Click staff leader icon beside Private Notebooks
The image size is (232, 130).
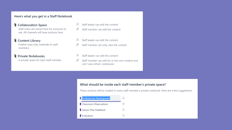(78, 56)
